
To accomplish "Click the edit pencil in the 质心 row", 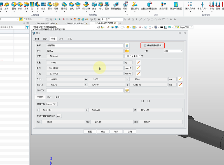I will pos(180,85).
